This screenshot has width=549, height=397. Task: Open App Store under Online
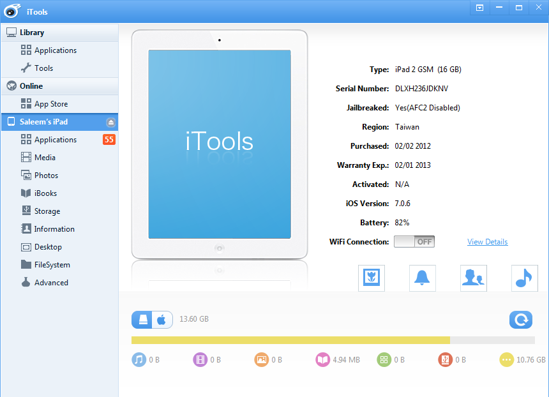point(59,104)
